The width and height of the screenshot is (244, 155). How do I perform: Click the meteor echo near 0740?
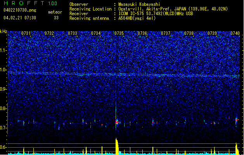pyautogui.click(x=237, y=120)
